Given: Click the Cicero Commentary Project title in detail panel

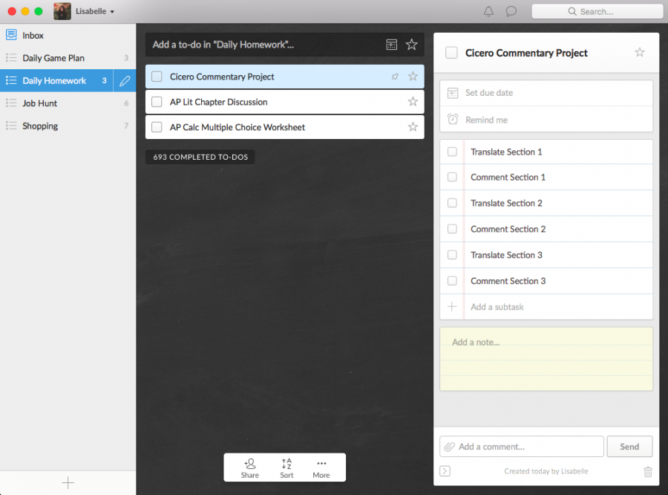Looking at the screenshot, I should point(526,53).
